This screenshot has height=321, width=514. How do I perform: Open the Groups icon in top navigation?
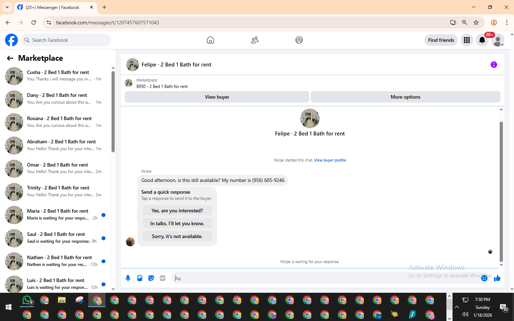299,40
